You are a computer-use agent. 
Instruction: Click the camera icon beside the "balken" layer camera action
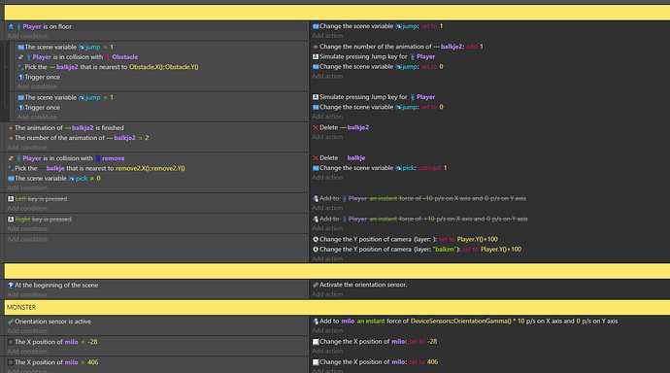coord(316,249)
